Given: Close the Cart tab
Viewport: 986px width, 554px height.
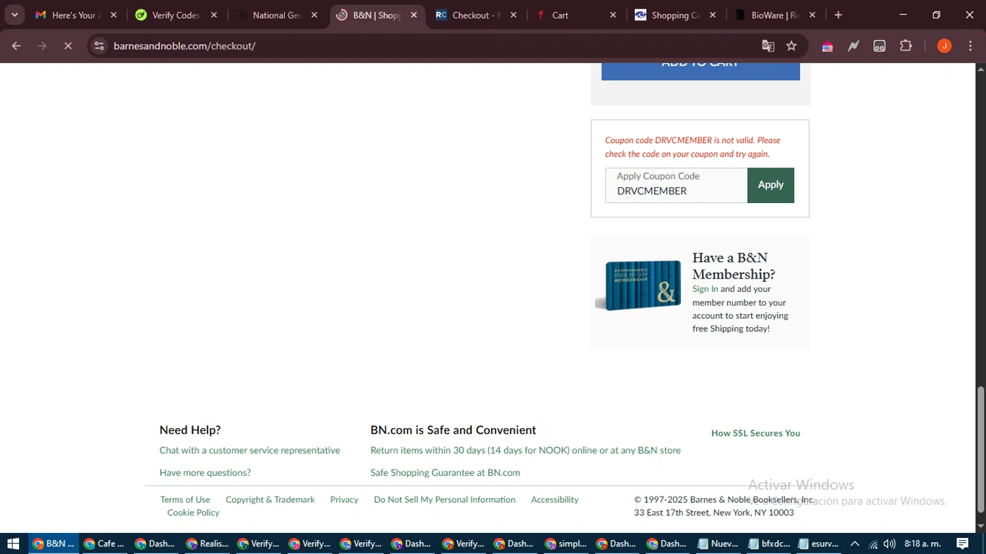Looking at the screenshot, I should point(613,15).
